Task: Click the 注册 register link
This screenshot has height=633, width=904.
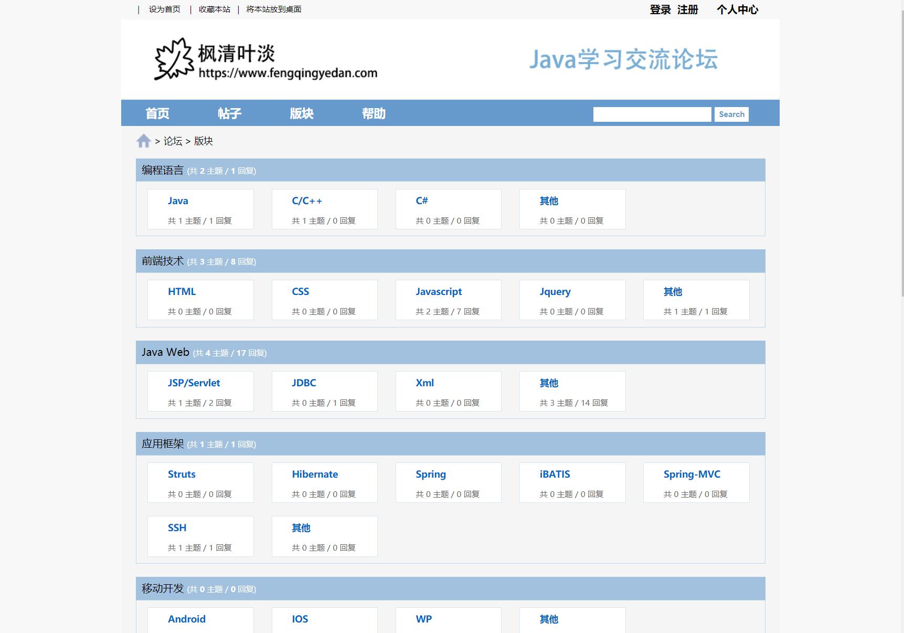Action: 688,9
